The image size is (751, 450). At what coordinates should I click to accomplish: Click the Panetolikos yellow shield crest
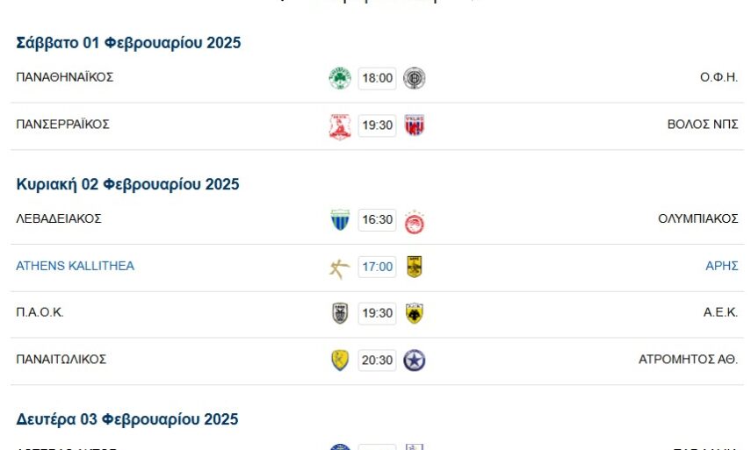340,361
